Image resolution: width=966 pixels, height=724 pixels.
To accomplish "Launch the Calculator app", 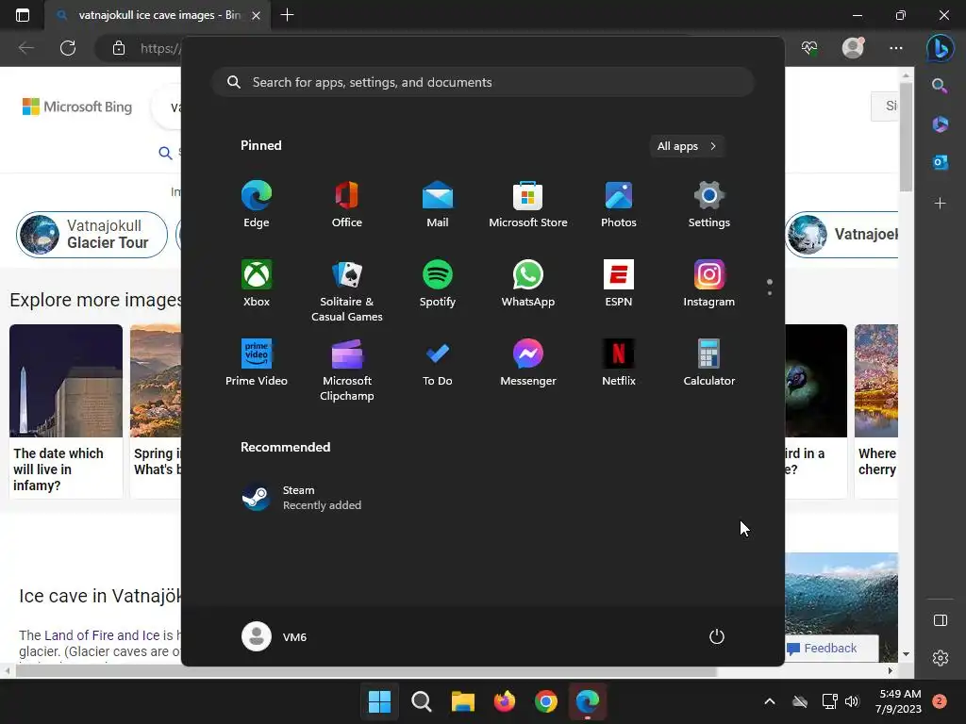I will (709, 363).
